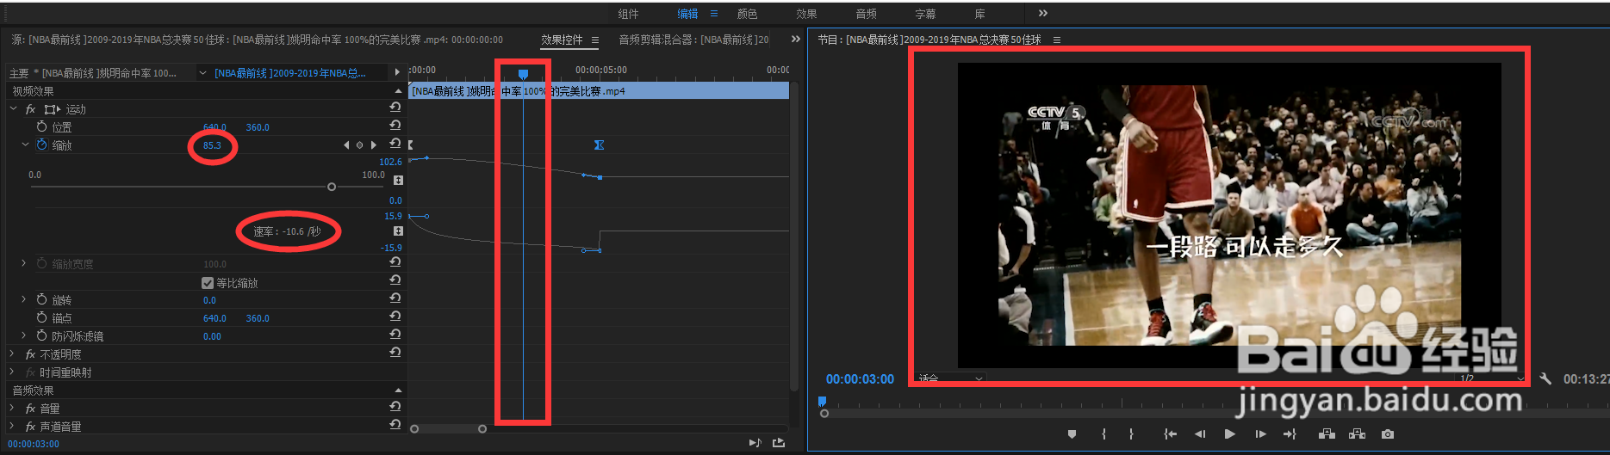The image size is (1610, 455).
Task: Toggle 旋转 stopwatch animation
Action: pyautogui.click(x=41, y=299)
